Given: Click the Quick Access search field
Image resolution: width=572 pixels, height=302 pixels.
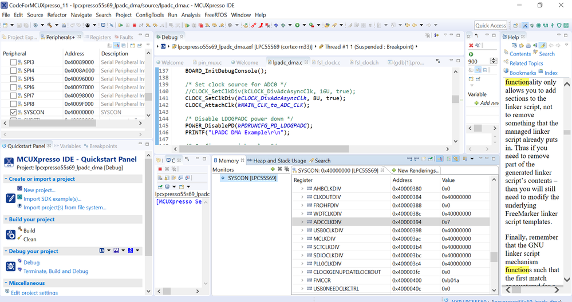Looking at the screenshot, I should click(490, 25).
